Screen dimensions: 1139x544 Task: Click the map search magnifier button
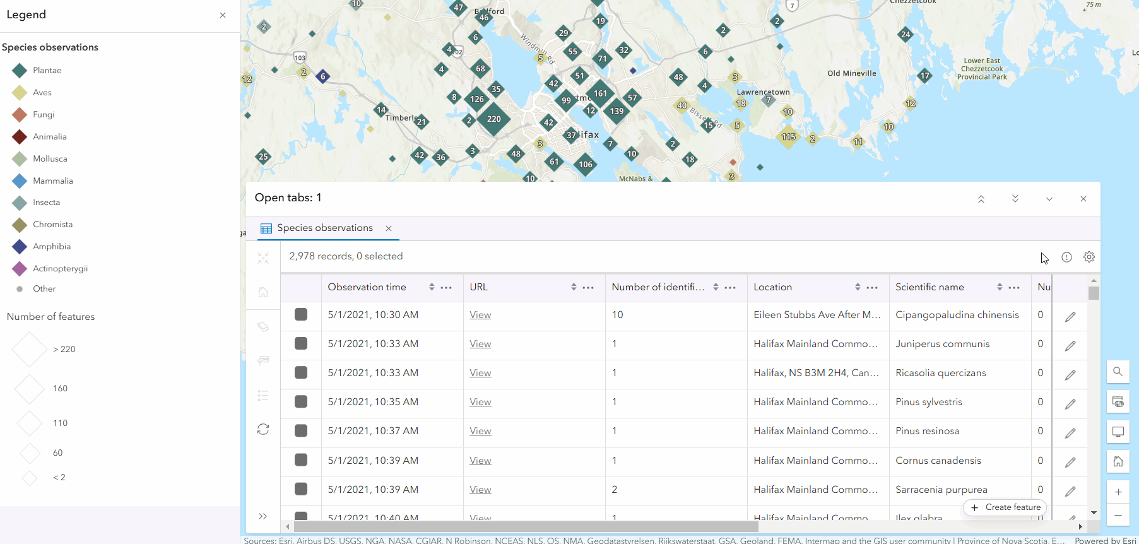tap(1118, 372)
